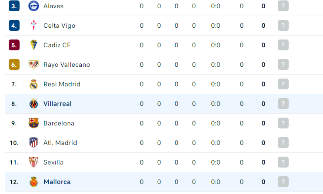
Task: Click the Atl. Madrid club crest
Action: [33, 142]
